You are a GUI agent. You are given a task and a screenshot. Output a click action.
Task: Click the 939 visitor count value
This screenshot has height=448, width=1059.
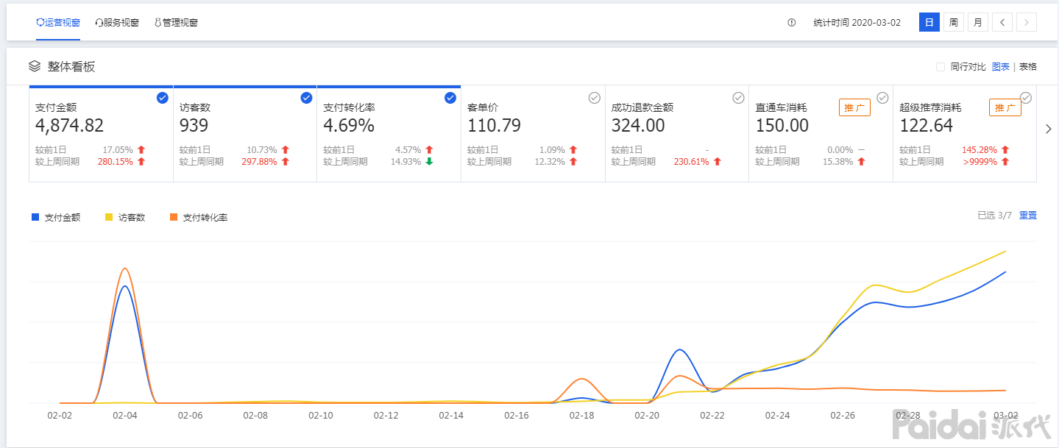click(x=194, y=126)
